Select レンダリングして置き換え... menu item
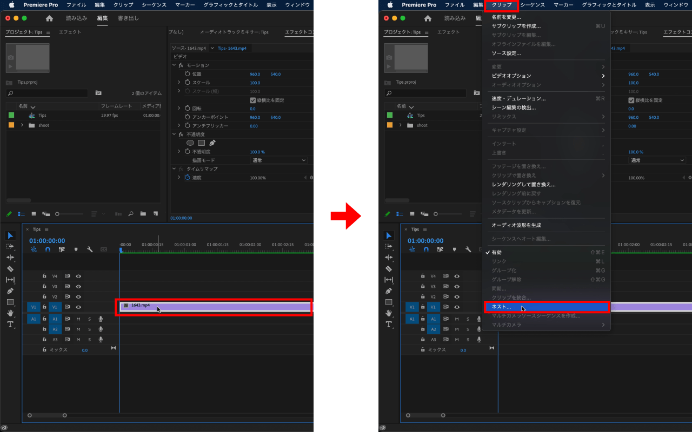 (x=546, y=184)
